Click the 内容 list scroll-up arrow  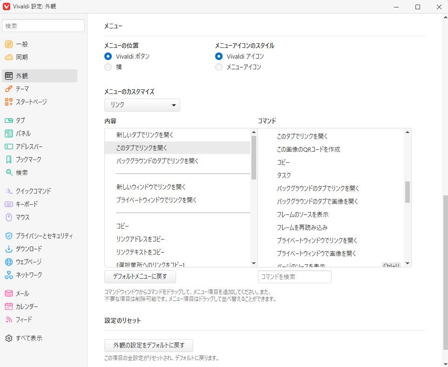point(254,132)
